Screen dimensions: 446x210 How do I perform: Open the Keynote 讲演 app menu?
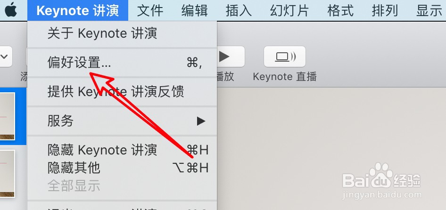pyautogui.click(x=78, y=10)
